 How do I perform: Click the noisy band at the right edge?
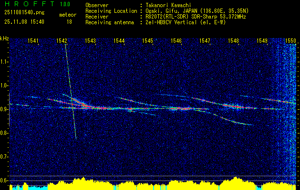coord(287,113)
